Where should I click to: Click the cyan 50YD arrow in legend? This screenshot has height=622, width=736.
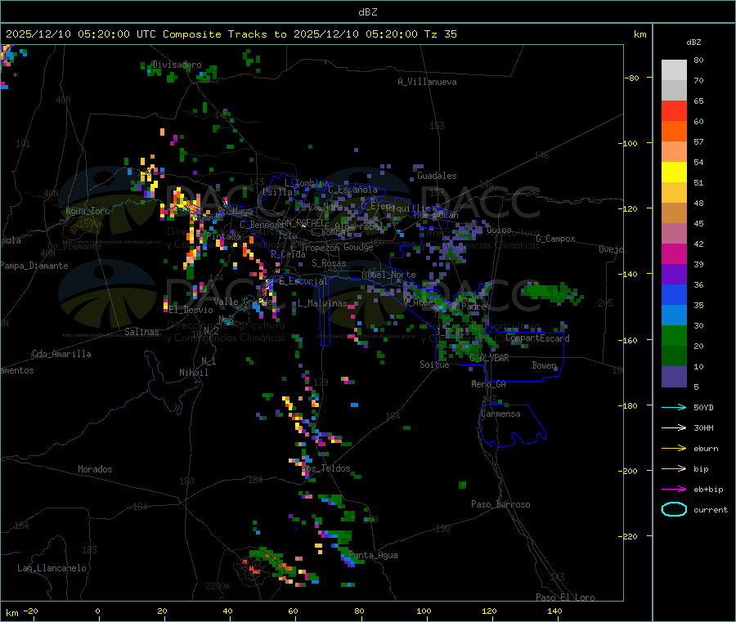click(674, 407)
